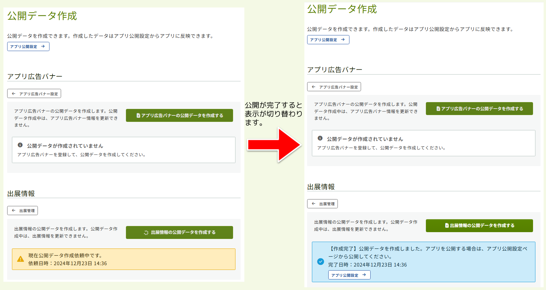Click 【作成完了】公開データを作成しました message text
Image resolution: width=546 pixels, height=290 pixels.
(x=428, y=253)
